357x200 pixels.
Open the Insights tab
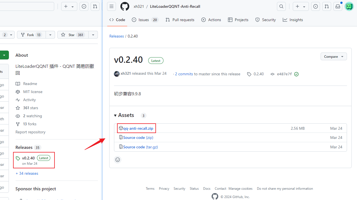[x=293, y=20]
